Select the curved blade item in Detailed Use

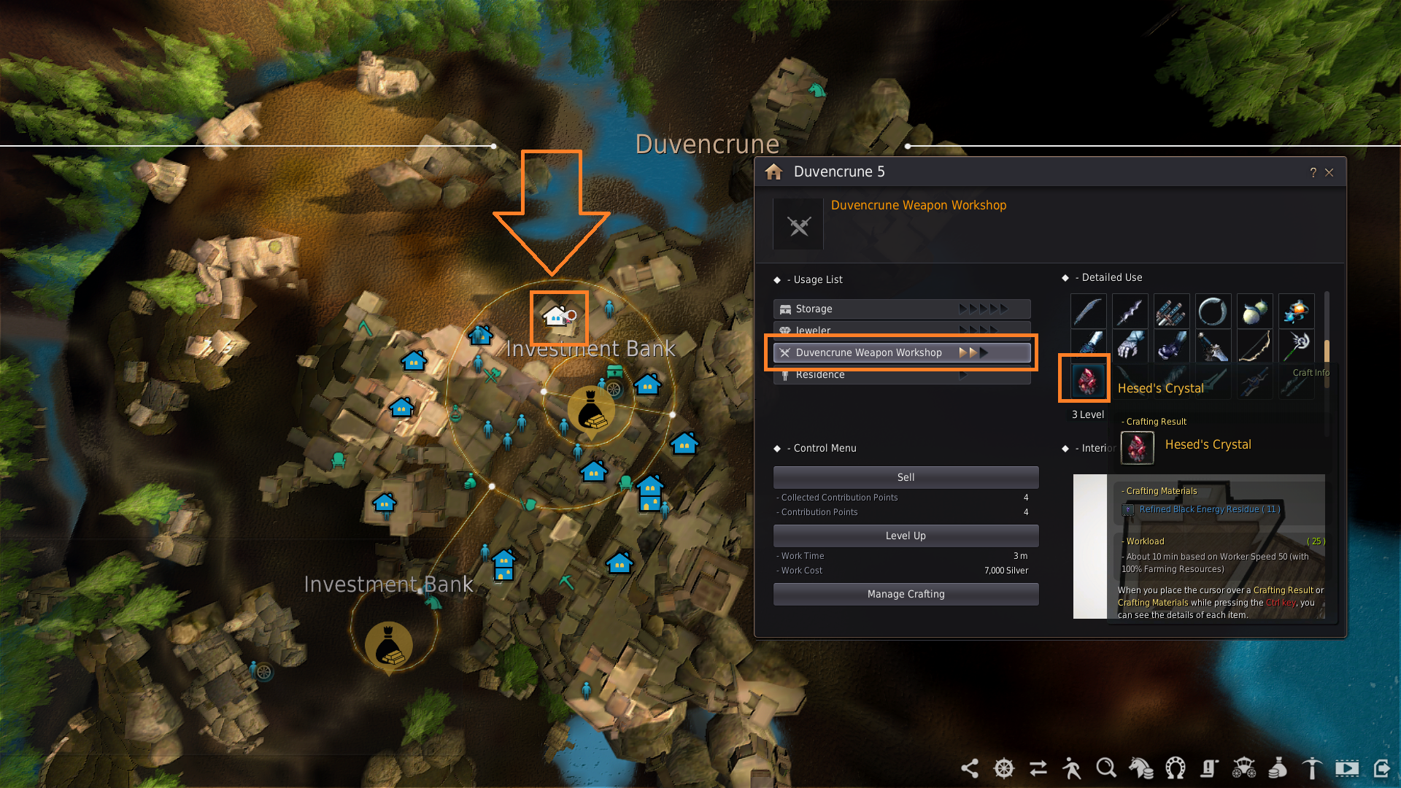[x=1088, y=312]
